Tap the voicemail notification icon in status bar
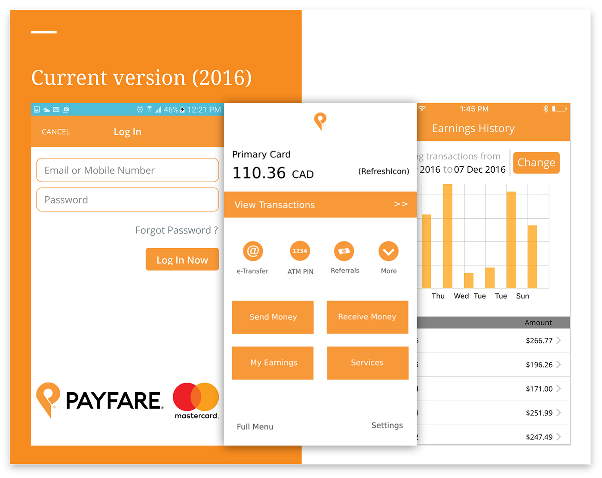602x478 pixels. pos(56,110)
